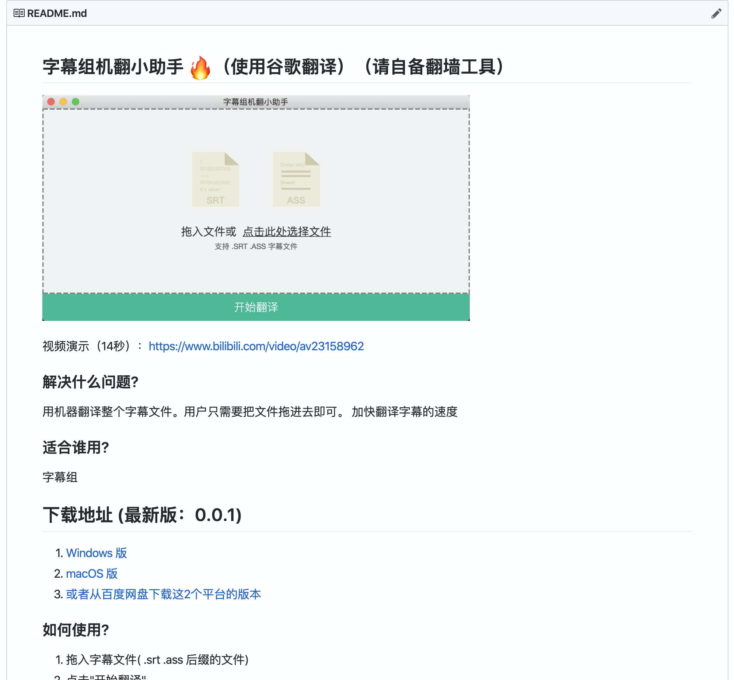
Task: Click the green maximize dot
Action: click(x=76, y=102)
